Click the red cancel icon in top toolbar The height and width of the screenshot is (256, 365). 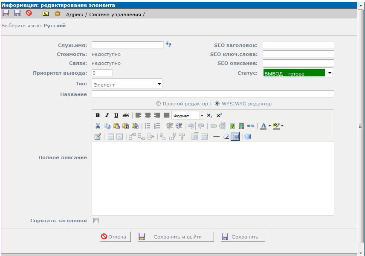coord(29,14)
